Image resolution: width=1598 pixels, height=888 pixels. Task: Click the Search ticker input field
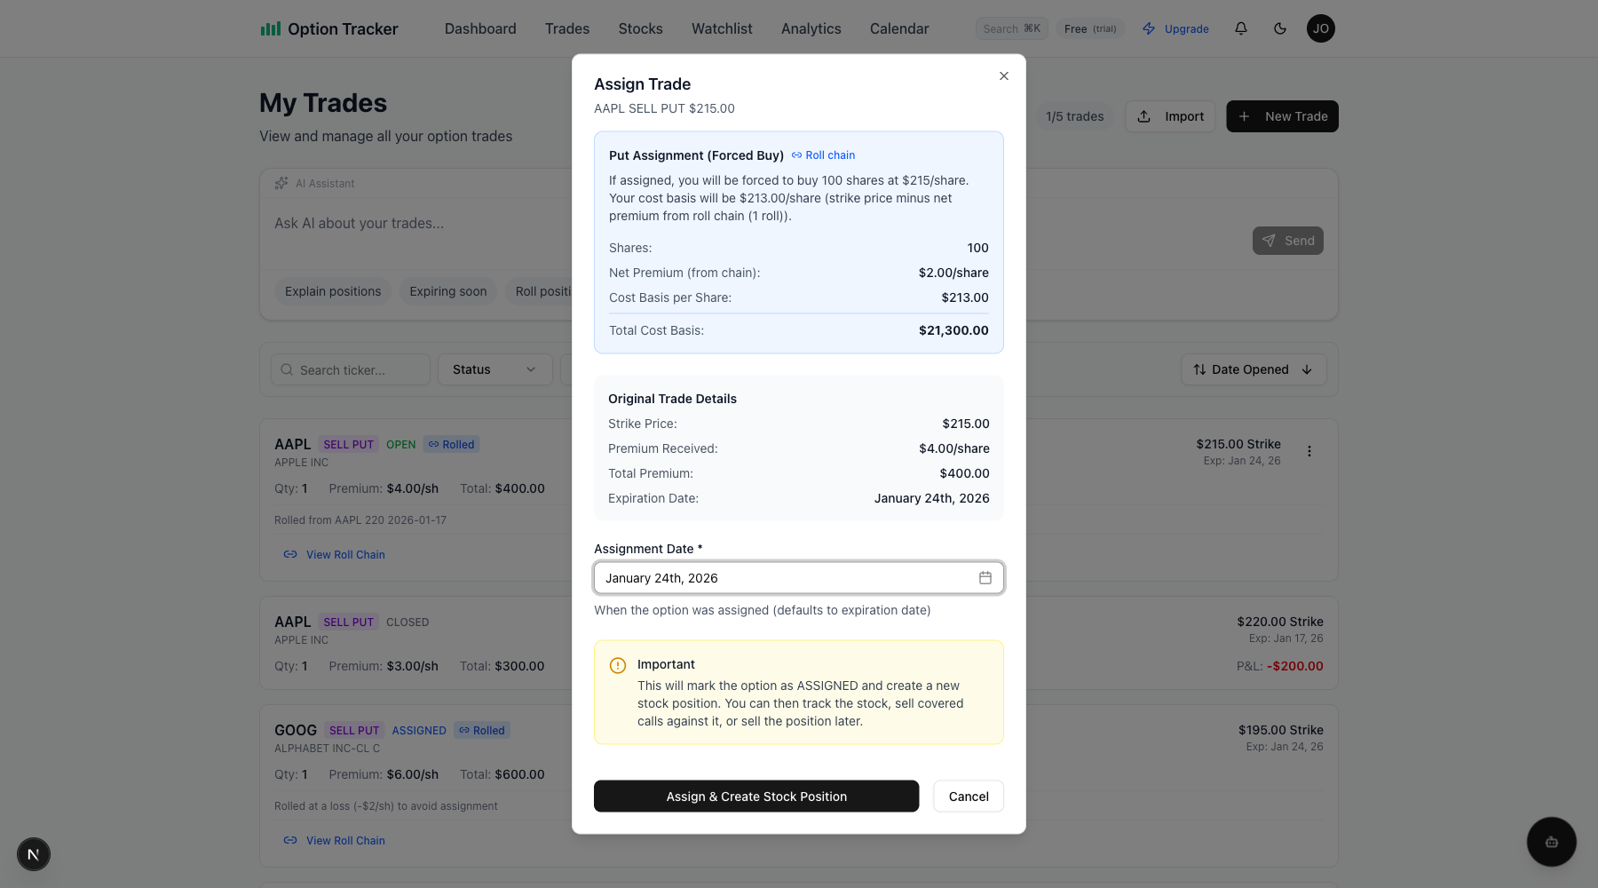(x=350, y=369)
